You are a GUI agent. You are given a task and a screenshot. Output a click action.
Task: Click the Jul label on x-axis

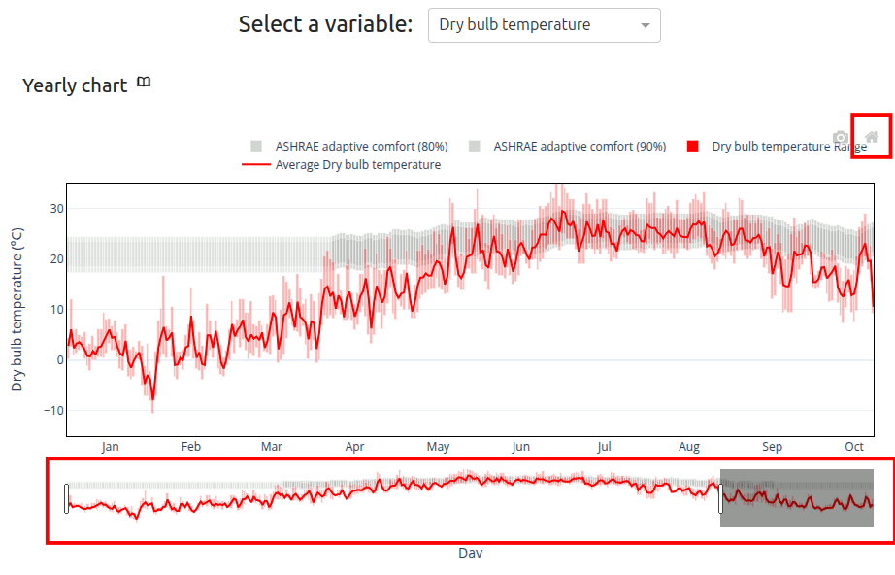(605, 447)
